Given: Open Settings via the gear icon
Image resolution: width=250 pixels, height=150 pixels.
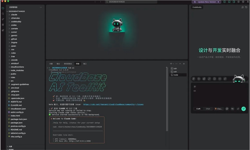Looking at the screenshot, I should coord(238,2).
